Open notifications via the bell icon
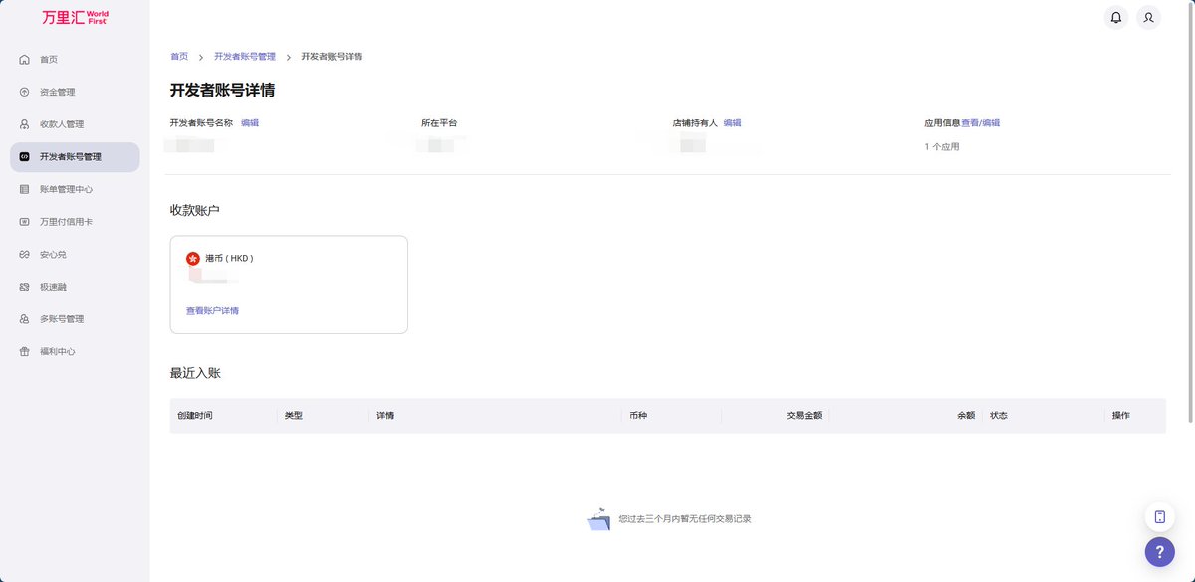This screenshot has height=582, width=1195. tap(1116, 17)
